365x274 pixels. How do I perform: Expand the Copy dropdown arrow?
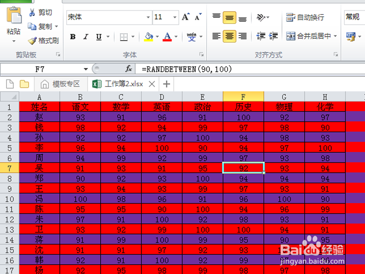tap(56, 26)
